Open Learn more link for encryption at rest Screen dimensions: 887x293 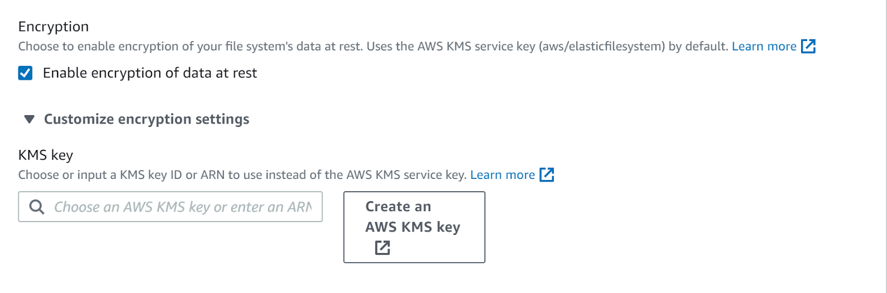tap(764, 47)
